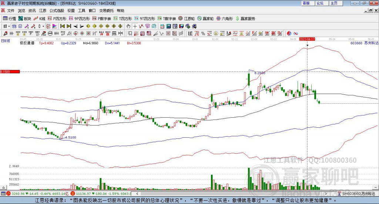Launch the 赢家轮 wheel tool
Image resolution: width=379 pixels, height=204 pixels.
coord(205,19)
